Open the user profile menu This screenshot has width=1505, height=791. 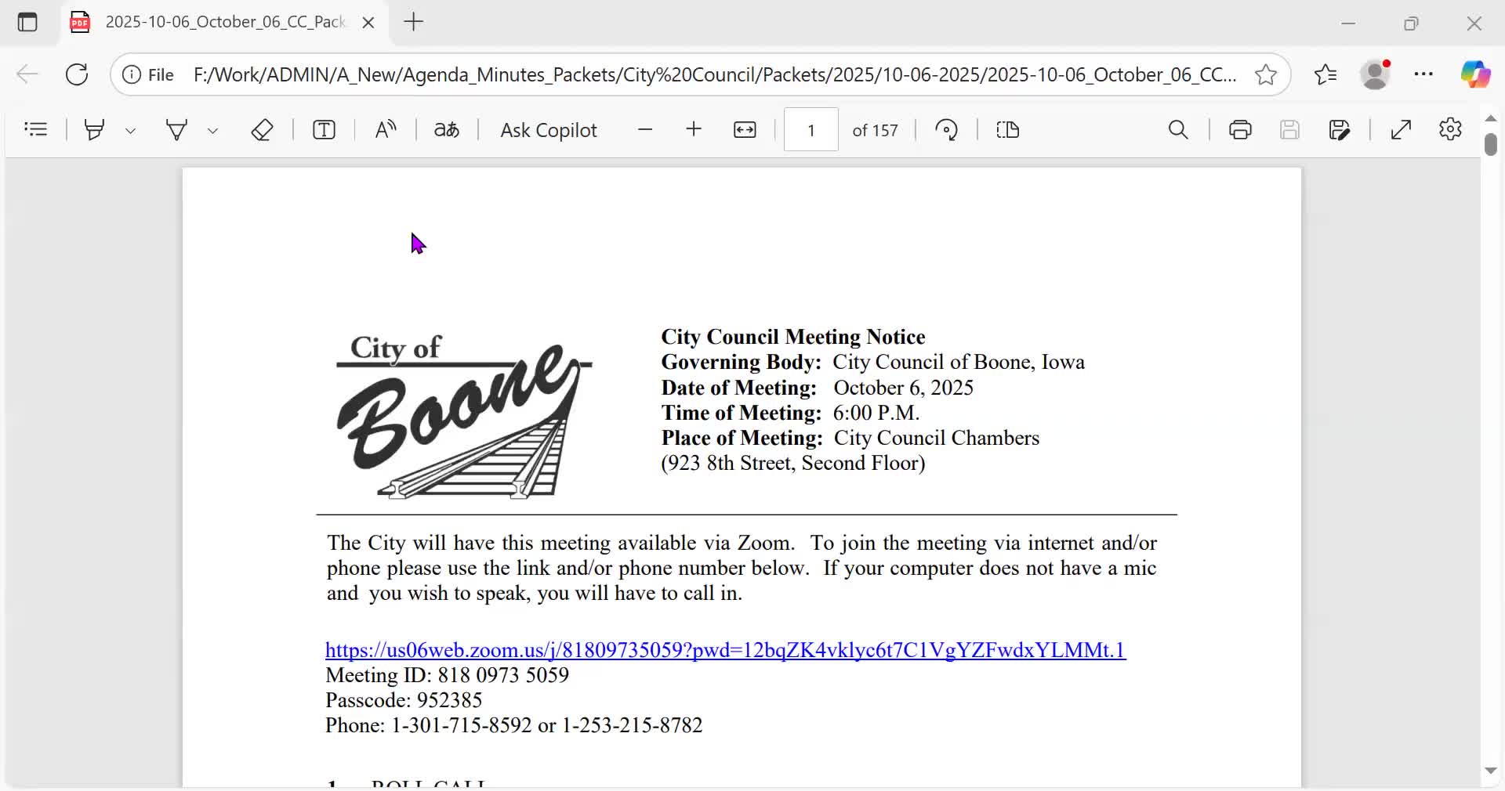tap(1376, 74)
